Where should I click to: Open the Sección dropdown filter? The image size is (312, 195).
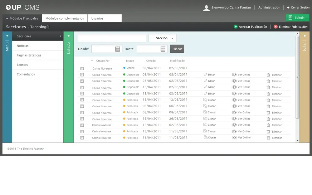pyautogui.click(x=163, y=38)
